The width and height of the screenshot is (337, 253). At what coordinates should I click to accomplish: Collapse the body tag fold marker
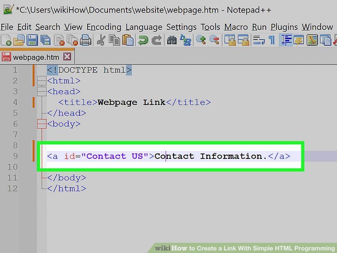pyautogui.click(x=42, y=124)
